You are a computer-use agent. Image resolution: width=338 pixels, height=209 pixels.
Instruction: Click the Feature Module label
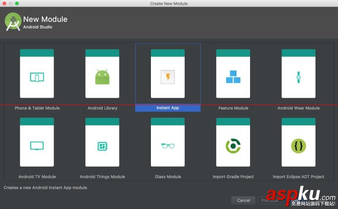coord(233,108)
